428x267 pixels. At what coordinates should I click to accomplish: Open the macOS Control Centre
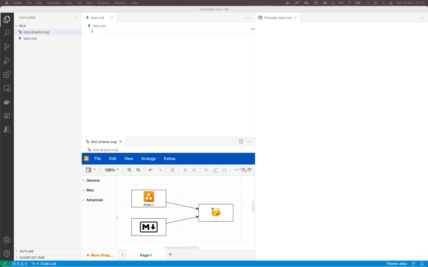point(391,3)
